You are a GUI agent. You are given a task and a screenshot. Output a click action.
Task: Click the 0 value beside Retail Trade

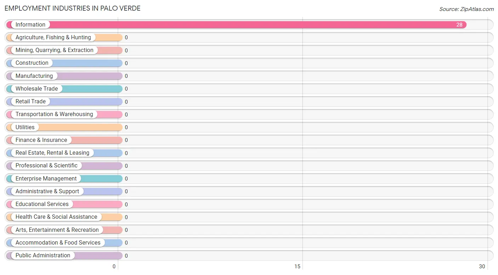(x=126, y=102)
